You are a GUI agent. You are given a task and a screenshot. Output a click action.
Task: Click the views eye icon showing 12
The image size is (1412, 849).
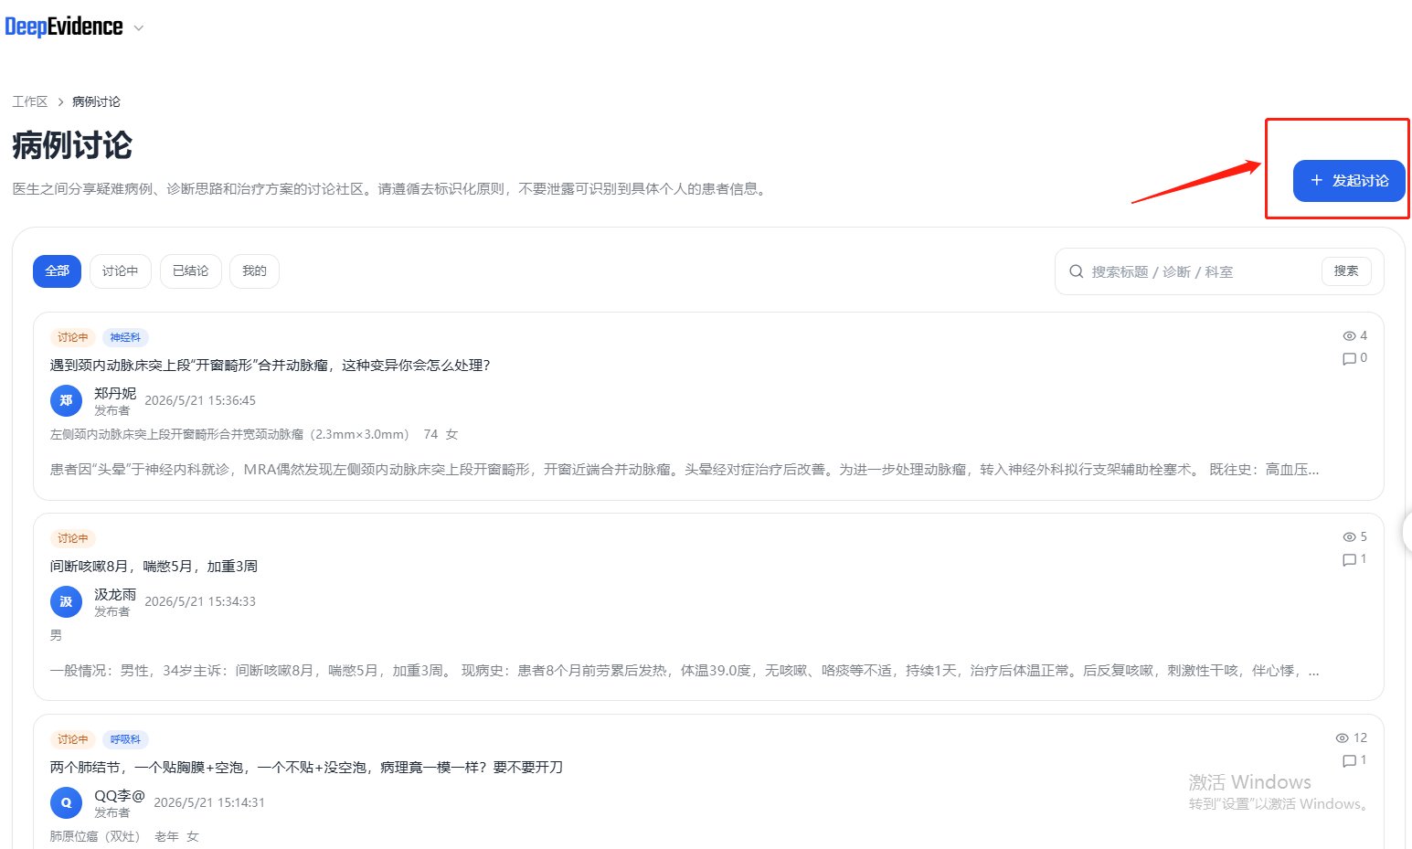(x=1342, y=738)
